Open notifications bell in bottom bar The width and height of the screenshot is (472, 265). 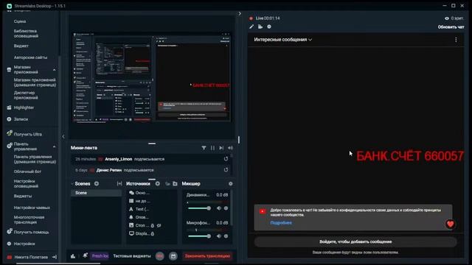(x=86, y=255)
